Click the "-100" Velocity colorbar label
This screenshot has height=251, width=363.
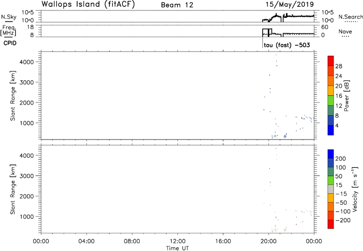coord(343,212)
